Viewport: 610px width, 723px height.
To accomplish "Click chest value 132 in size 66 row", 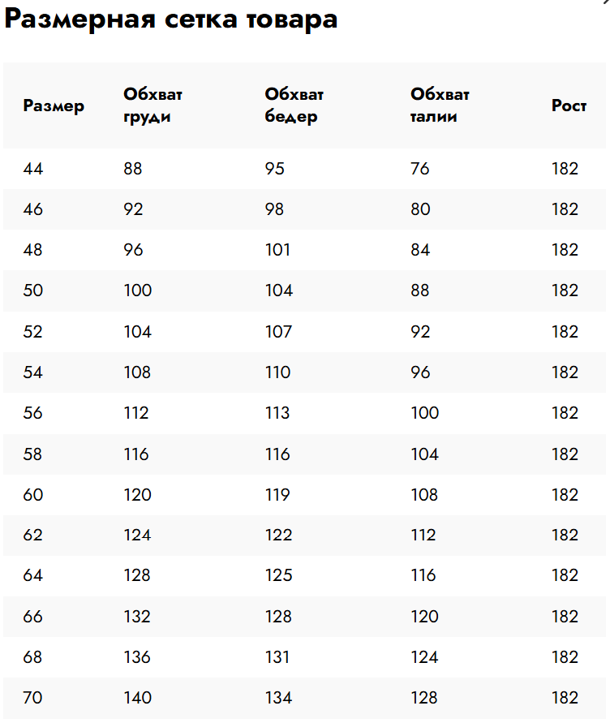I will (137, 617).
